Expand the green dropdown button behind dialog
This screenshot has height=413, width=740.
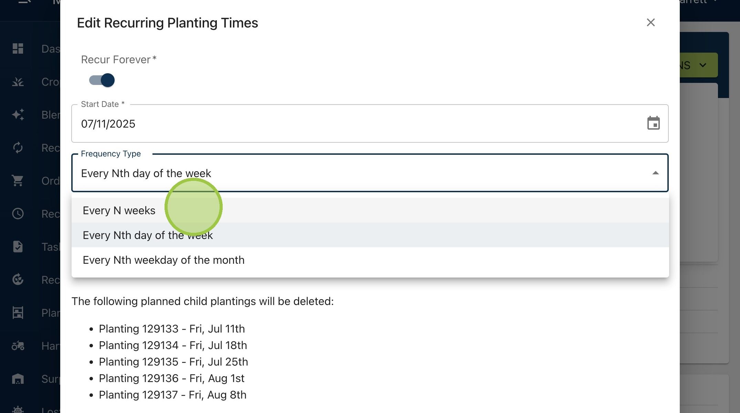(x=699, y=65)
